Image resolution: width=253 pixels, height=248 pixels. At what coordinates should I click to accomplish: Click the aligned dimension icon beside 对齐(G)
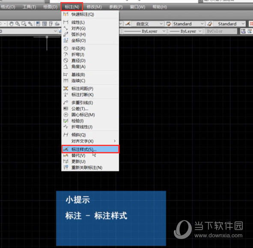point(65,28)
